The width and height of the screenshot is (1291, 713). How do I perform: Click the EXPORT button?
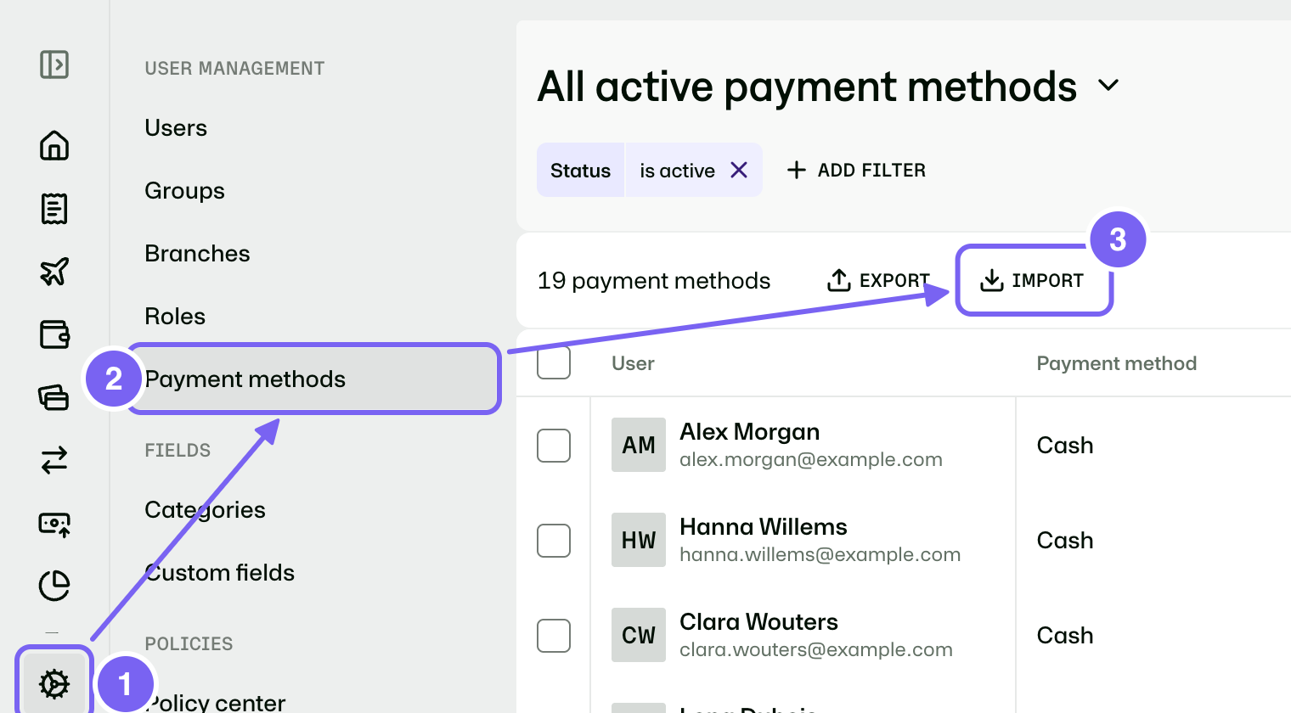(878, 280)
